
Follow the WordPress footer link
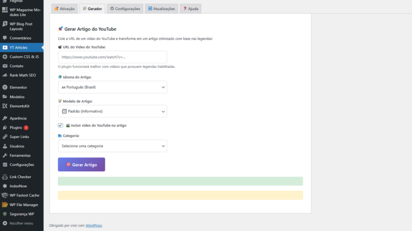[x=93, y=225]
